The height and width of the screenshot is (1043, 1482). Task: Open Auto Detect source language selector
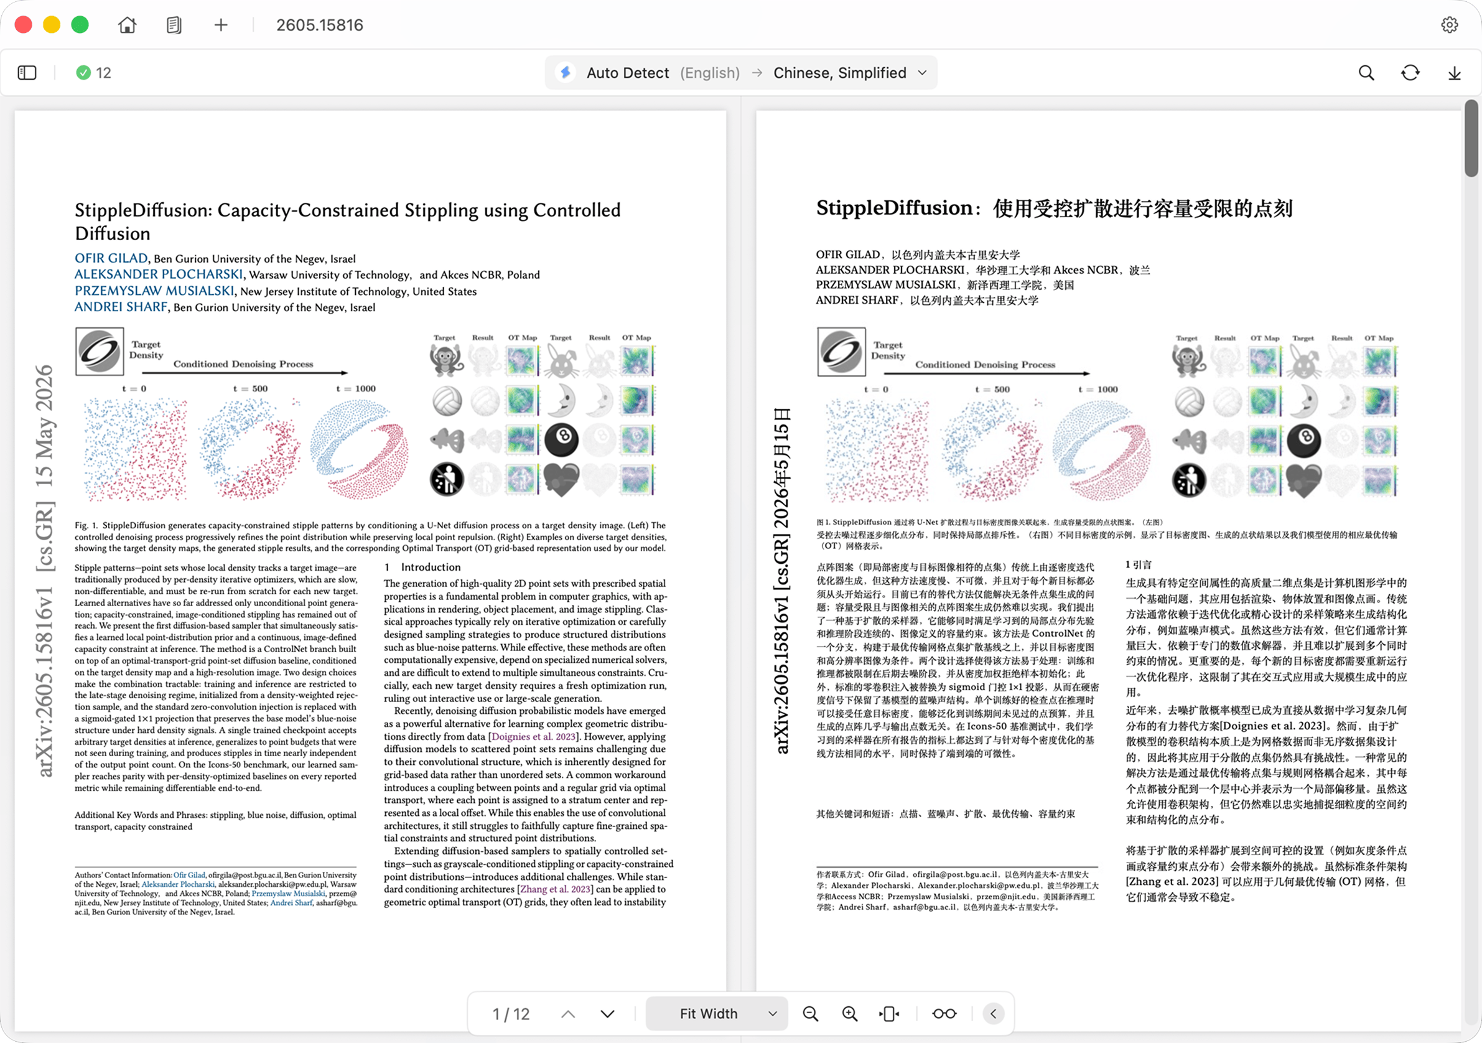(663, 73)
